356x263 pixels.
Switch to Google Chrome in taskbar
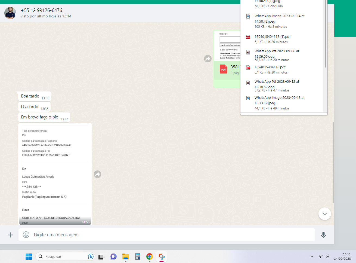(150, 256)
